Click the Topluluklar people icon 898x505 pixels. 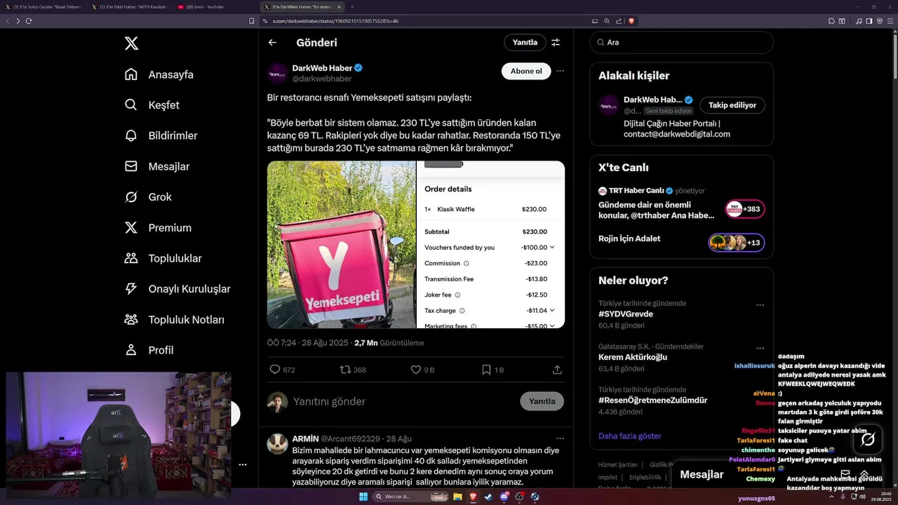point(131,258)
